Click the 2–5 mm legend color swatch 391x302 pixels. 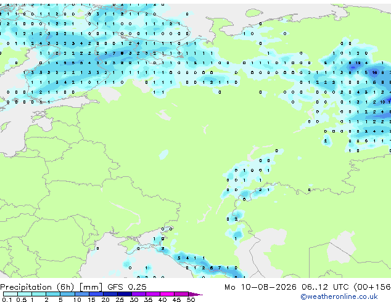[x=53, y=294]
